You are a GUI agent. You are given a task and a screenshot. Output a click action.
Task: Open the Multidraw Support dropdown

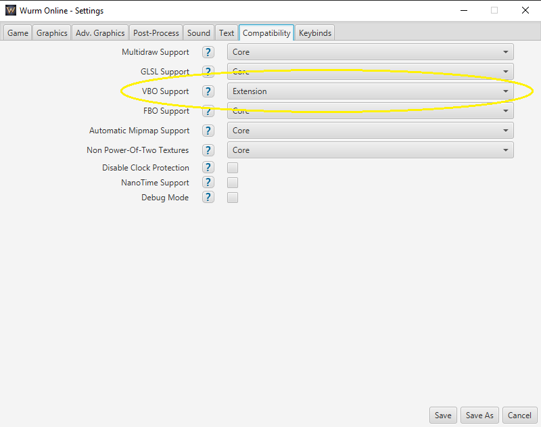[370, 52]
